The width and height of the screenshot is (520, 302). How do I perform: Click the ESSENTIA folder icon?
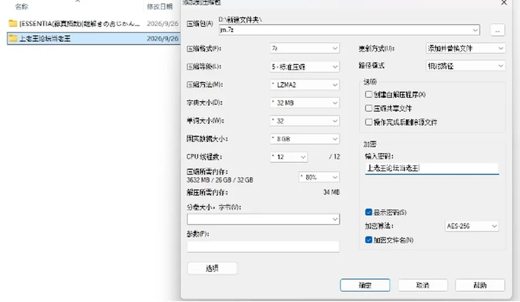click(x=13, y=23)
